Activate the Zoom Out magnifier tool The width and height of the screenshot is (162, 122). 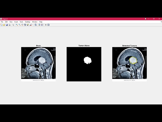[x=19, y=25]
